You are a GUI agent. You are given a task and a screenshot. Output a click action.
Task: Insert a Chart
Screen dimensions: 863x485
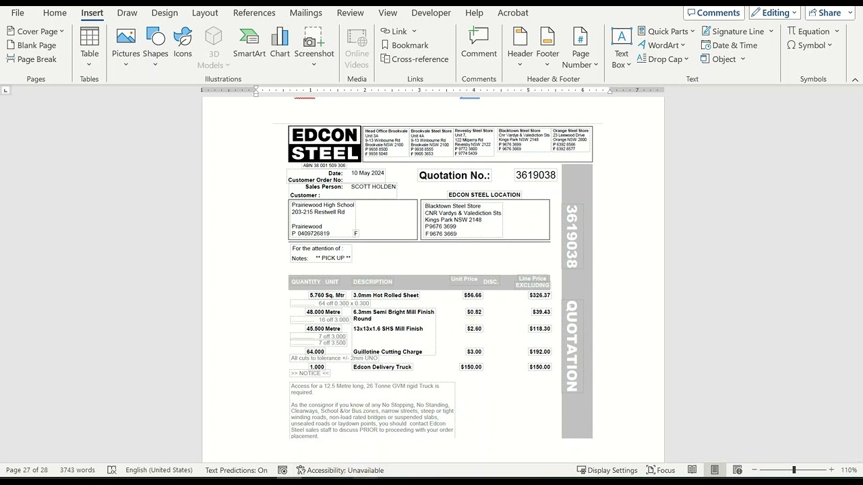(x=280, y=42)
